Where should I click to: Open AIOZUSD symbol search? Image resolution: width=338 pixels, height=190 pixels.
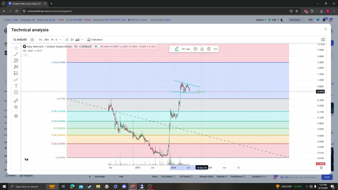[x=20, y=40]
